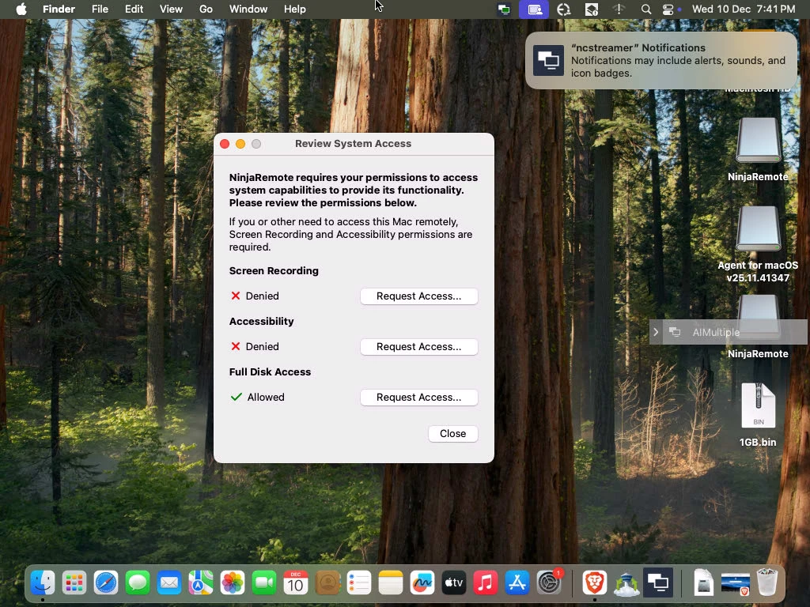This screenshot has height=607, width=810.
Task: Select the Agent for macOS v25.11.41347 disk
Action: tap(758, 245)
